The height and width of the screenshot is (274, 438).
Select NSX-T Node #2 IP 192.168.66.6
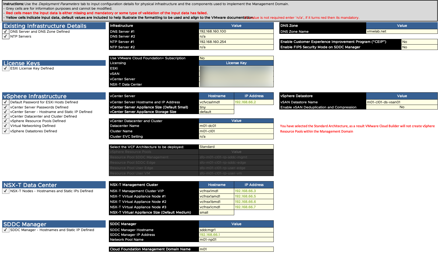tap(254, 202)
